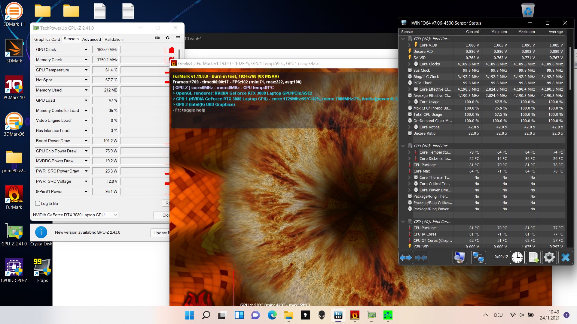Open the Board Power Draw dropdown arrow

point(86,141)
